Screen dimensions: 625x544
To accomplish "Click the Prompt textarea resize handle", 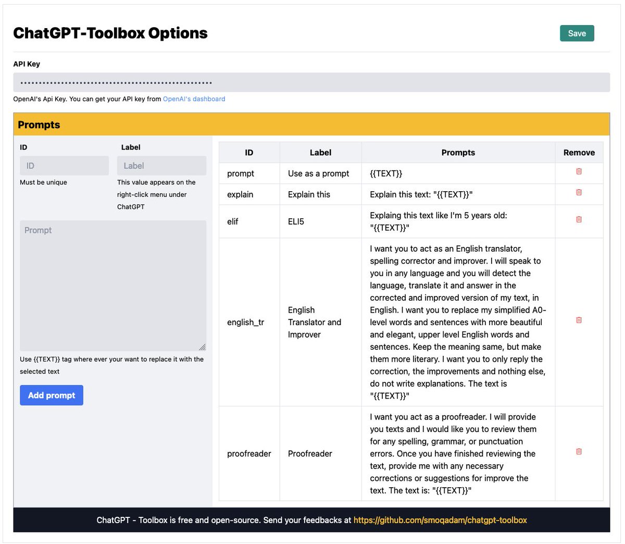I will [202, 347].
